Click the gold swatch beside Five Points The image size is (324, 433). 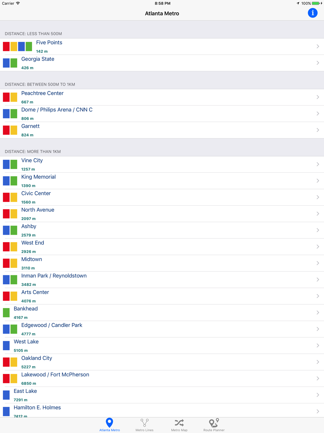click(x=14, y=46)
